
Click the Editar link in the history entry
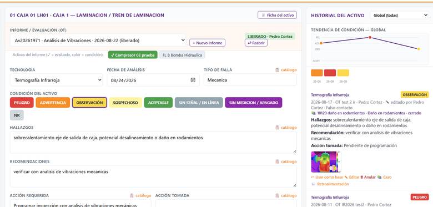351,177
